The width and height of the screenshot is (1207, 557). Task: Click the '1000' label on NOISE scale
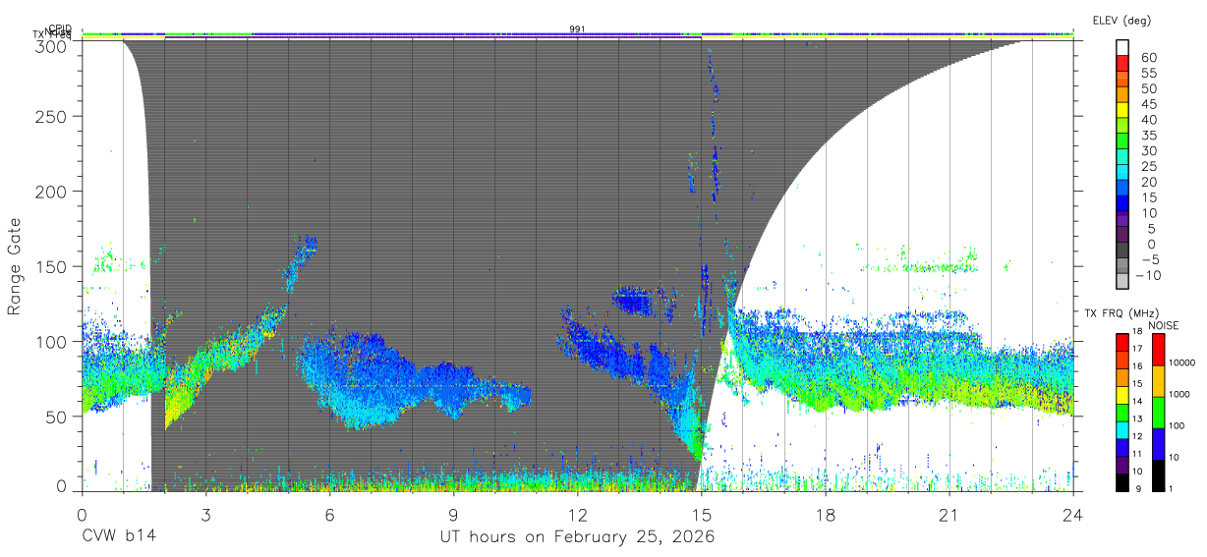coord(1178,394)
